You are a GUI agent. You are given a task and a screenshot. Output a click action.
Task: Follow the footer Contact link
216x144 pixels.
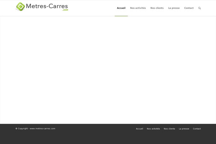197,129
